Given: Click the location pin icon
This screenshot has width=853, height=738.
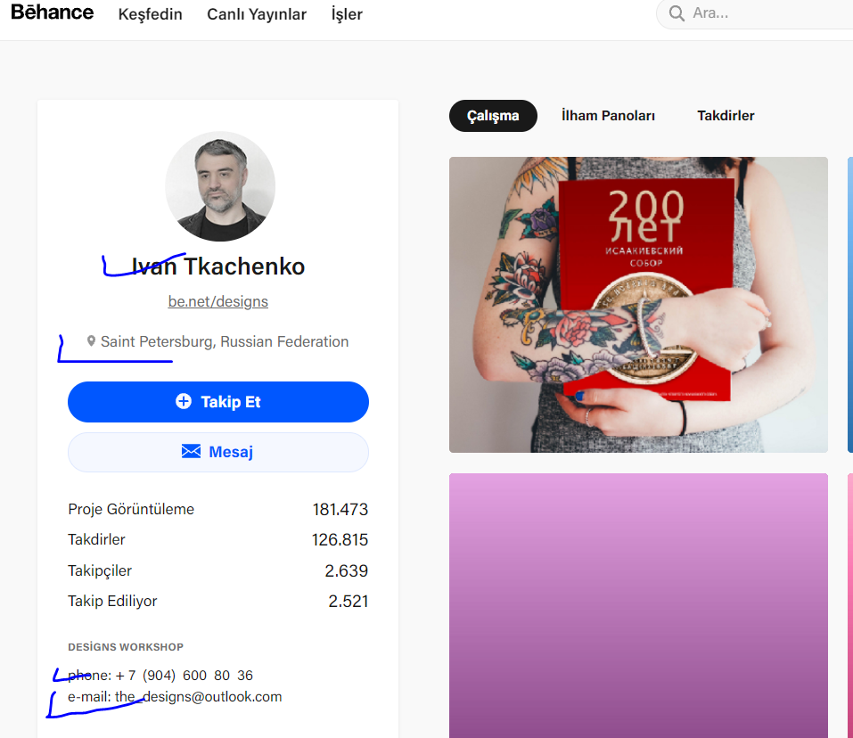Looking at the screenshot, I should [x=91, y=341].
